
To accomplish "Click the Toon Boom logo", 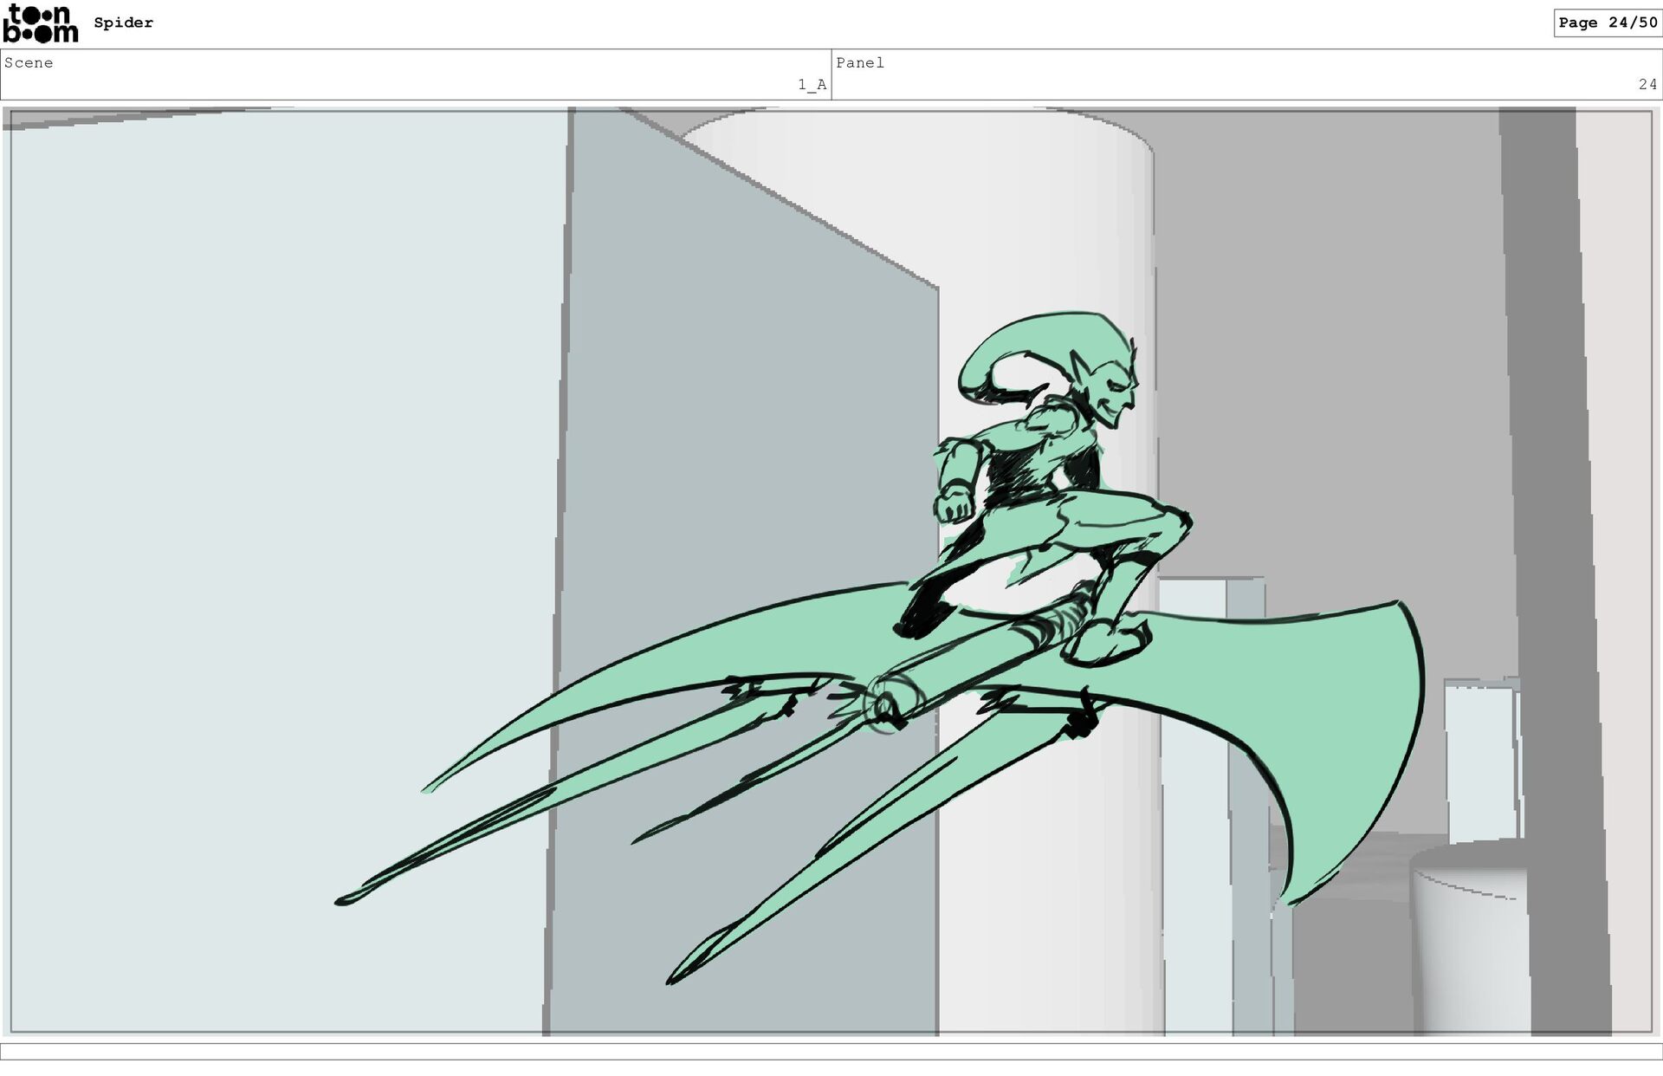I will pyautogui.click(x=41, y=23).
